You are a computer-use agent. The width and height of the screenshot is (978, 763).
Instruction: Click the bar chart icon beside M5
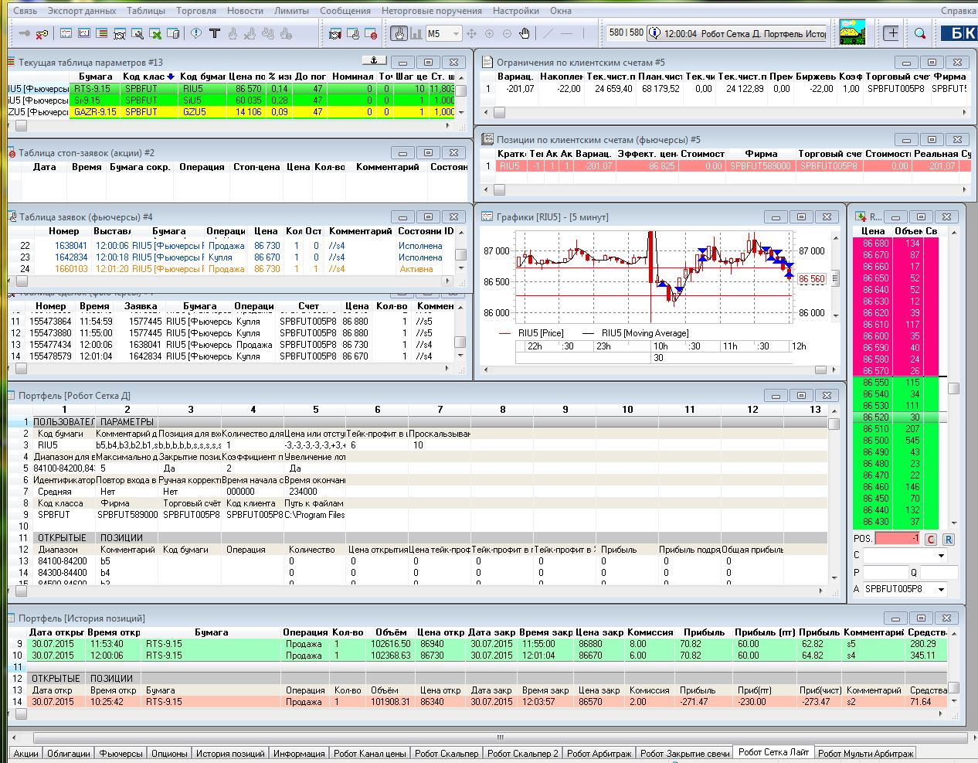coord(417,33)
